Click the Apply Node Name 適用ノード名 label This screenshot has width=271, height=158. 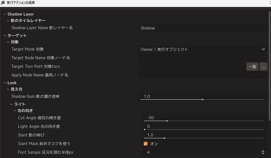[40, 75]
